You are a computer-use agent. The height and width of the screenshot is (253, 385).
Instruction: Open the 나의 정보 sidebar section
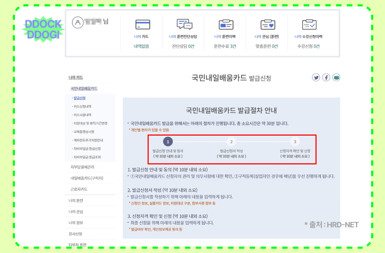75,223
